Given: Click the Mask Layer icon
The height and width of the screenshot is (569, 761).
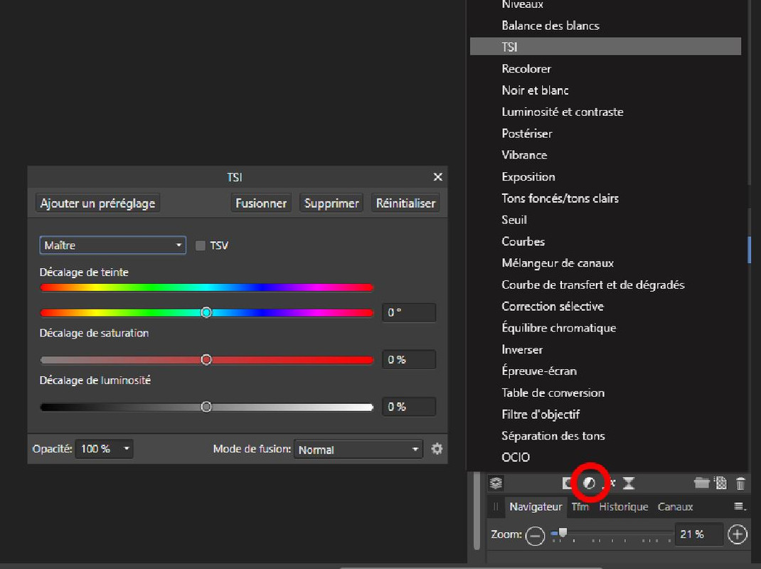Looking at the screenshot, I should (x=568, y=483).
